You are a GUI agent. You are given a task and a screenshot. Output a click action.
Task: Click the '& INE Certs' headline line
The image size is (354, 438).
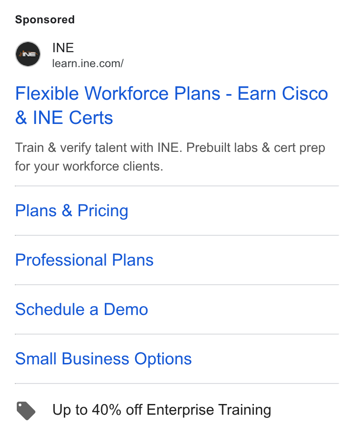click(64, 117)
